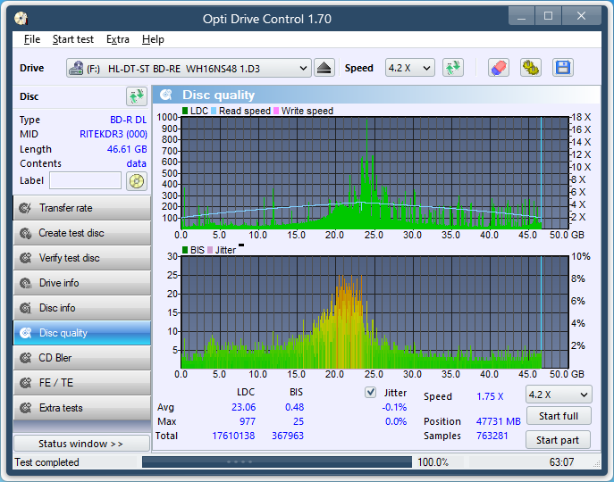Click the Start part button
The height and width of the screenshot is (482, 614).
(558, 440)
